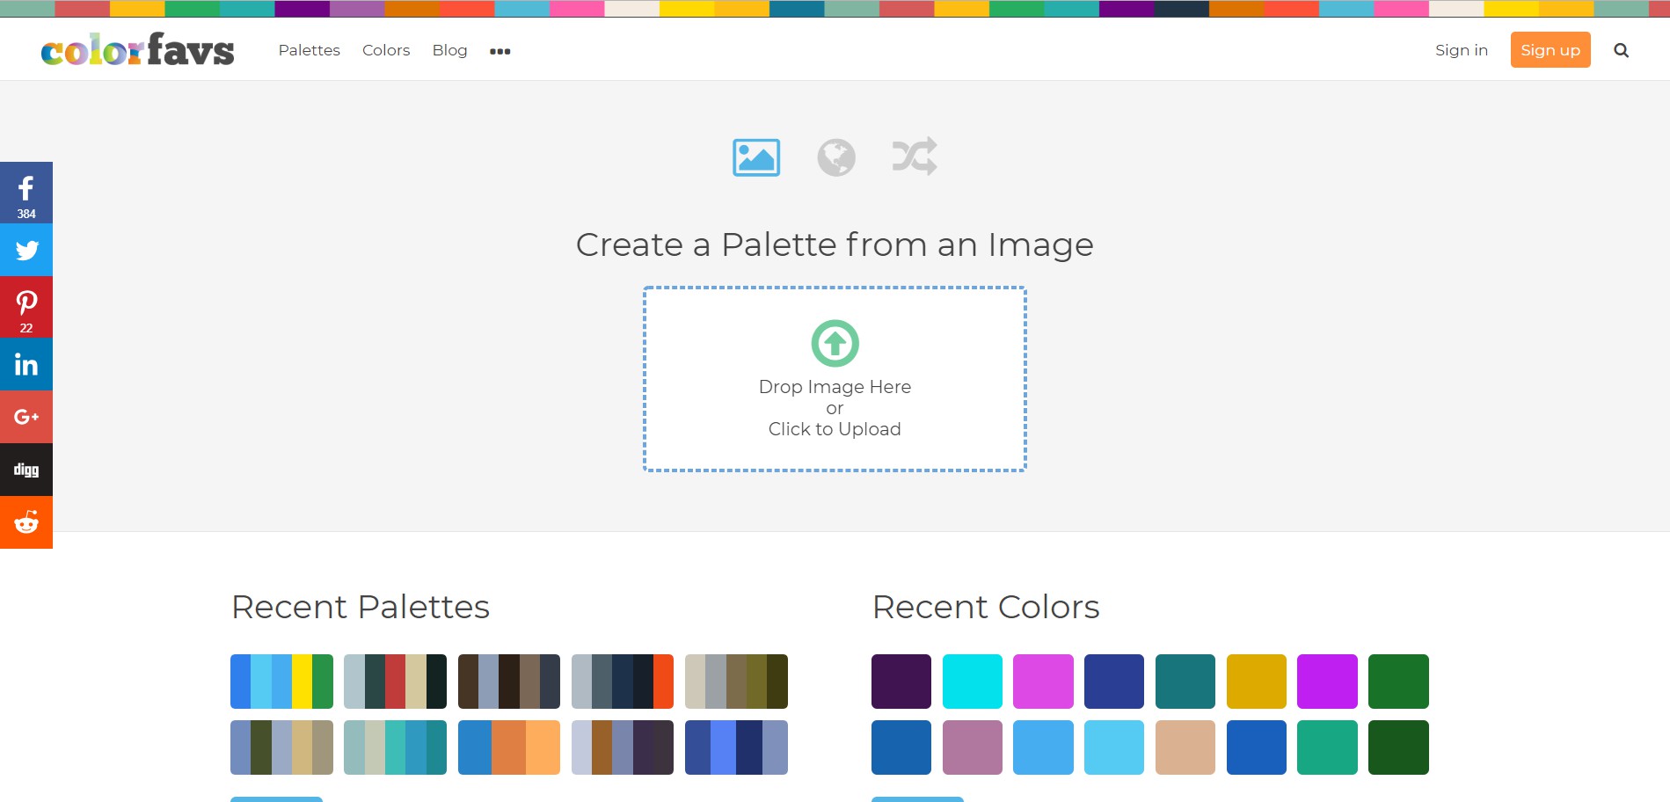Share the page on Facebook
Screen dimensions: 1670x802
click(26, 188)
